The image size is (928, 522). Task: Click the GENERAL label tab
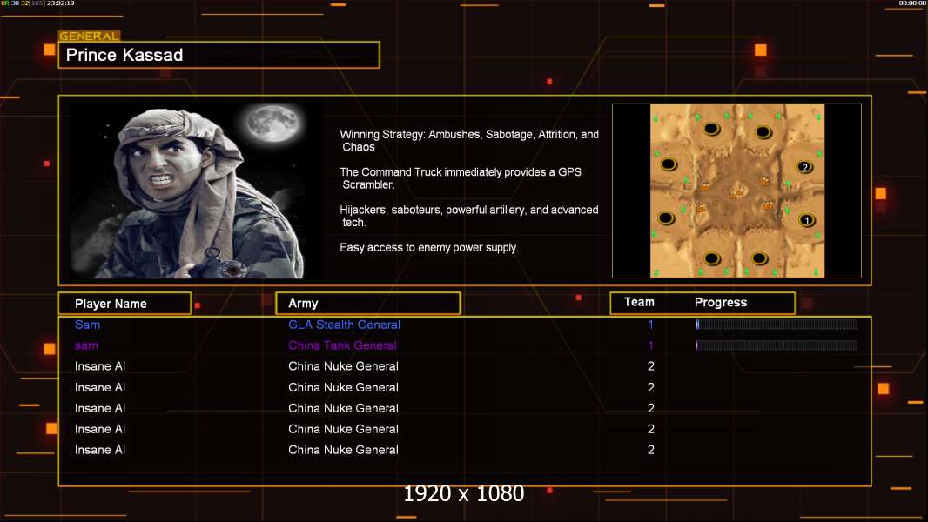click(90, 36)
